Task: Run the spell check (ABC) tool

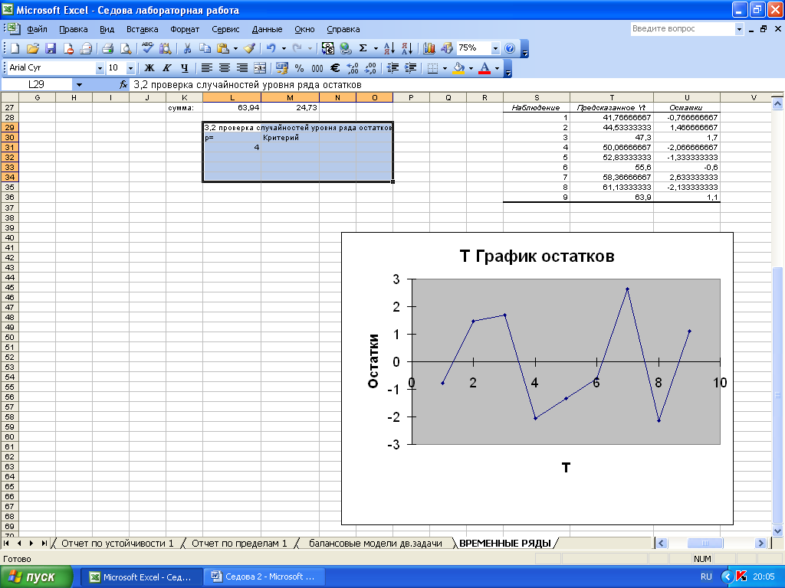Action: pos(147,48)
